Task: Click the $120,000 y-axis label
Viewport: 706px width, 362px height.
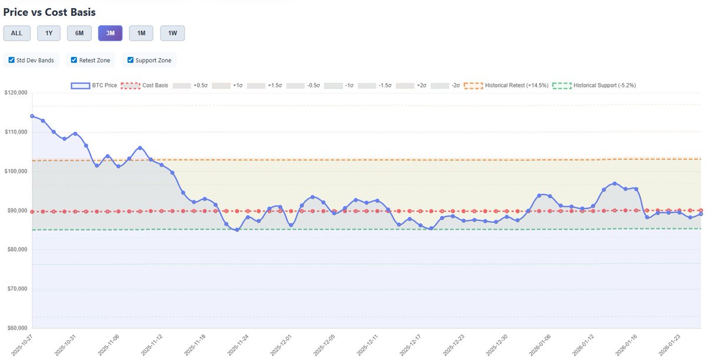Action: [x=16, y=93]
